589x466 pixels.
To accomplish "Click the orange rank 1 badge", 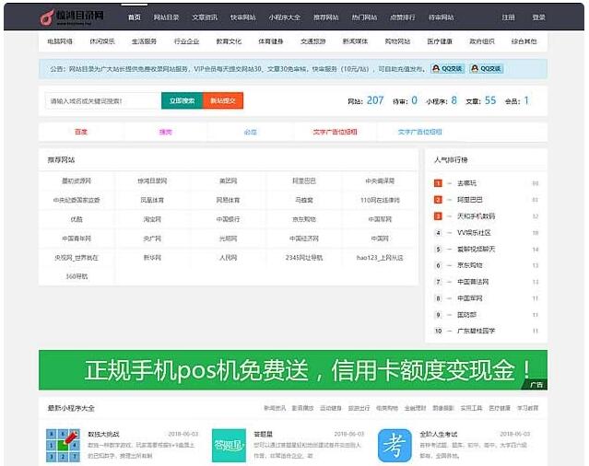I will pos(438,183).
